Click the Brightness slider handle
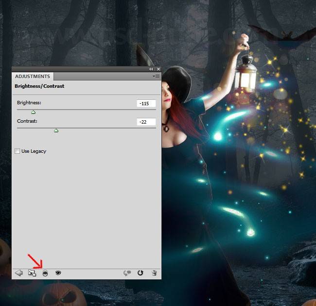Screen dimensions: 316x306 pos(34,112)
